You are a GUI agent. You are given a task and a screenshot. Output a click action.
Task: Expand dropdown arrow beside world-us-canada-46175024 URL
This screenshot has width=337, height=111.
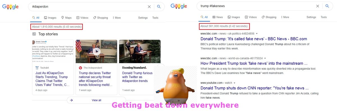pos(265,58)
